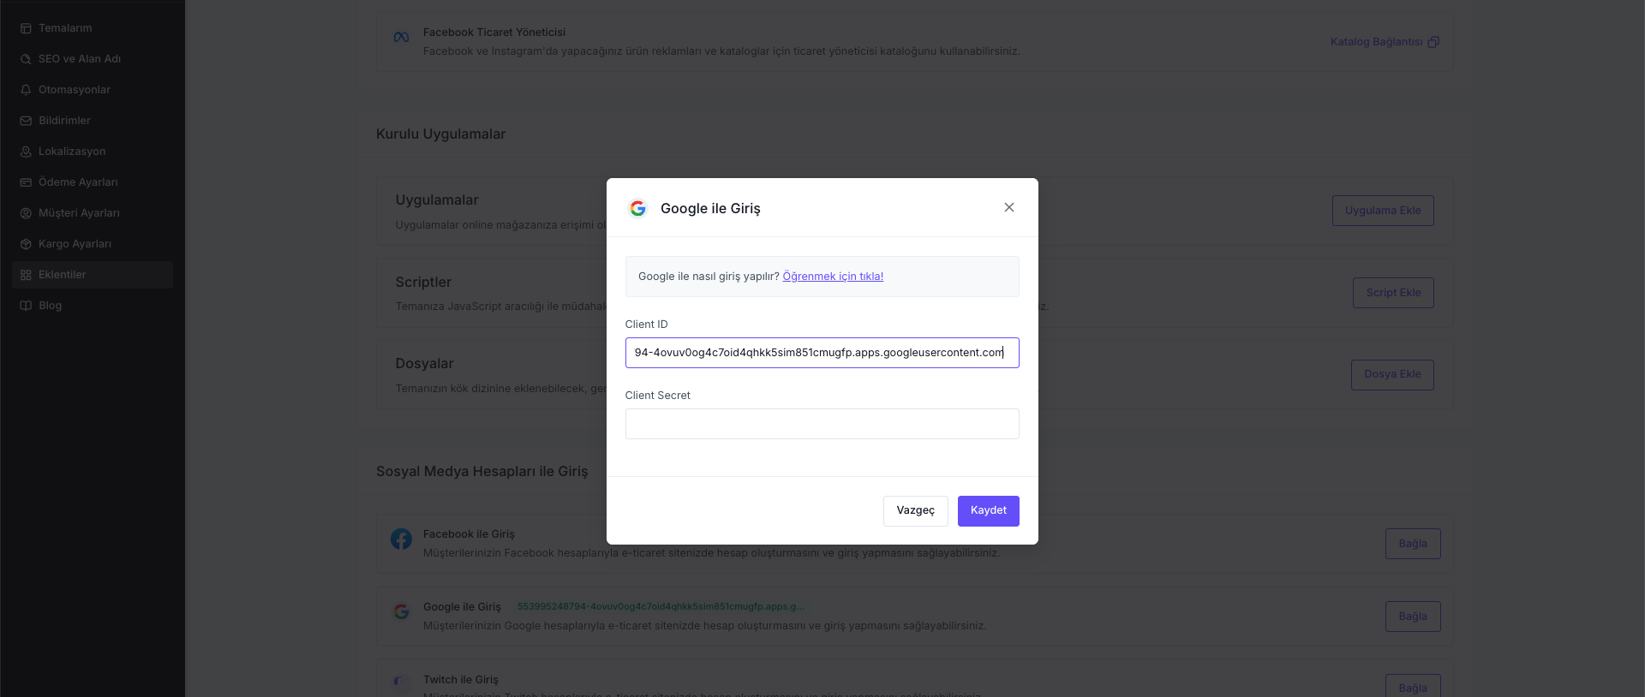This screenshot has height=697, width=1645.
Task: Click the Dosya Ekle button
Action: click(1392, 374)
